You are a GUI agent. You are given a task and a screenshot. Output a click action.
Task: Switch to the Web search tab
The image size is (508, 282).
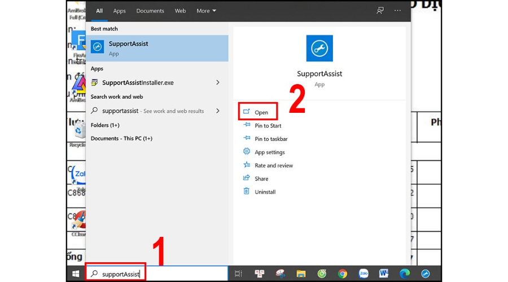click(180, 11)
